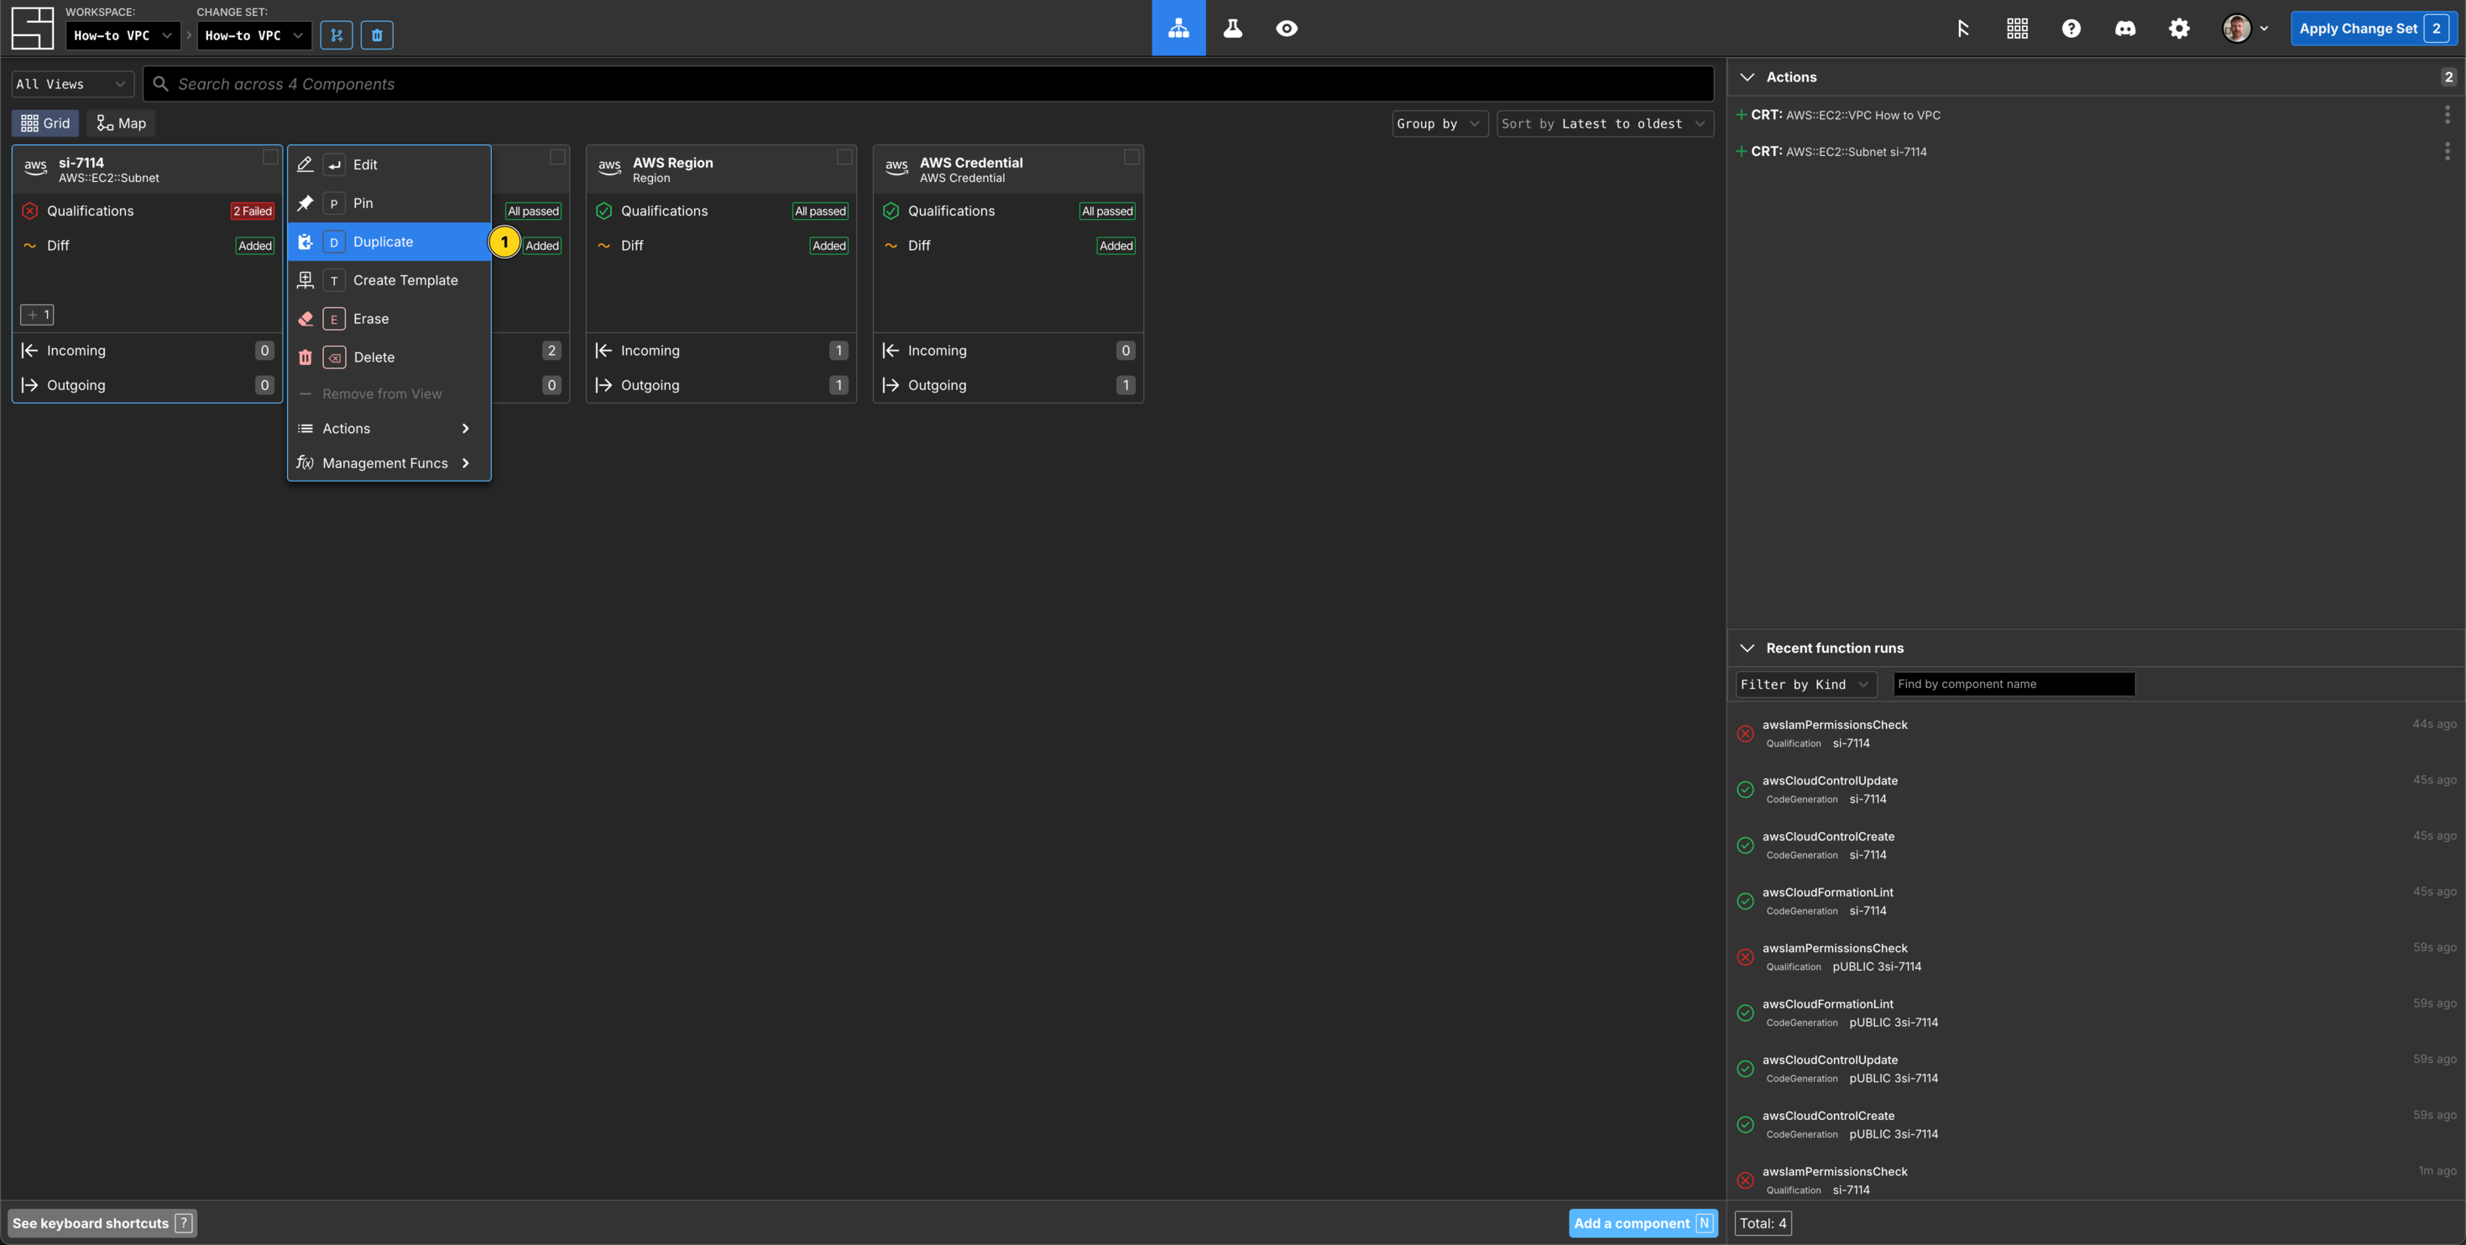Viewport: 2466px width, 1245px height.
Task: Collapse the Actions panel
Action: pos(1747,76)
